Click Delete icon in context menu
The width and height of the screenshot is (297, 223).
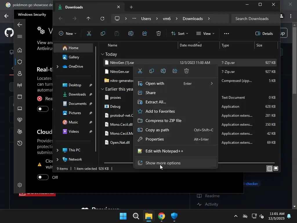pyautogui.click(x=186, y=71)
